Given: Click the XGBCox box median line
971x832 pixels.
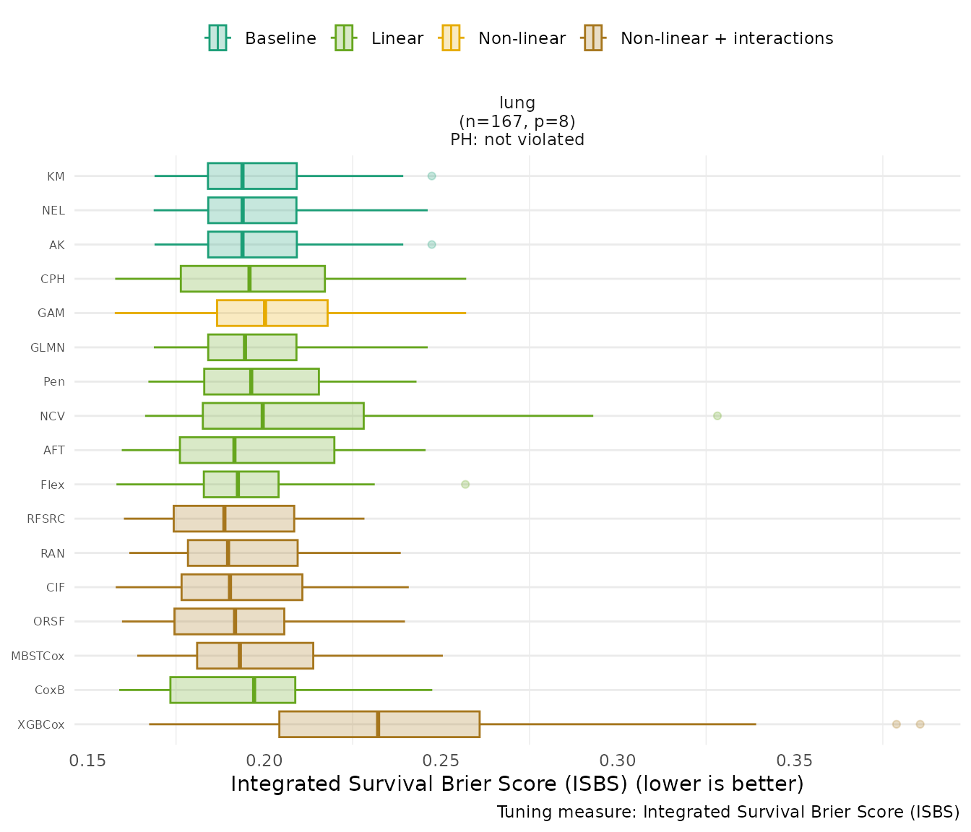Looking at the screenshot, I should pyautogui.click(x=378, y=724).
